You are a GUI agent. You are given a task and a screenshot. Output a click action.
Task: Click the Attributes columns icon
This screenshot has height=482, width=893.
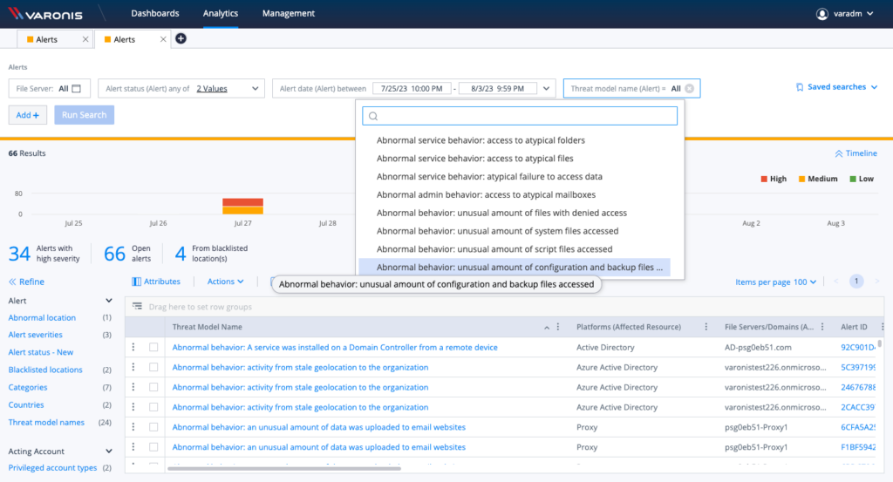pos(137,282)
